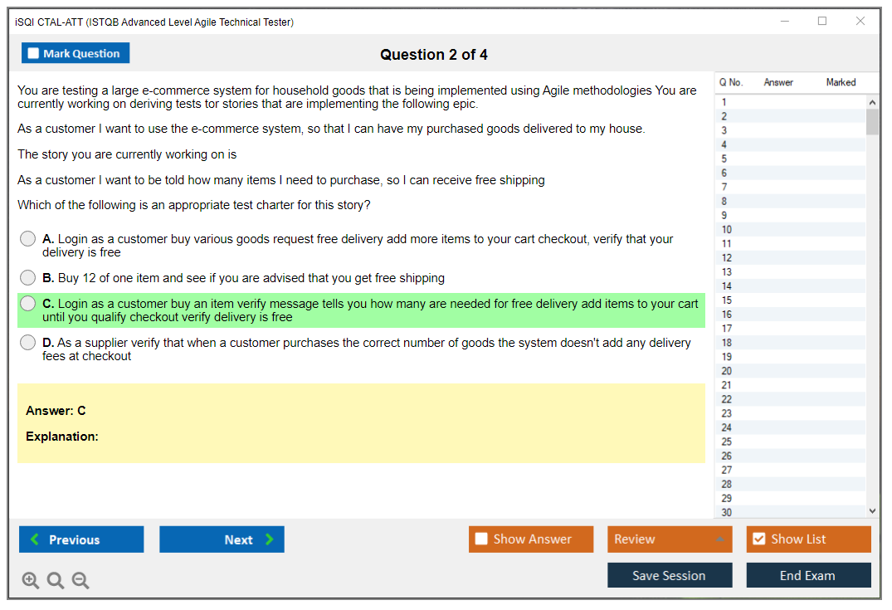
Task: Tick the Mark Question checkbox
Action: [34, 54]
